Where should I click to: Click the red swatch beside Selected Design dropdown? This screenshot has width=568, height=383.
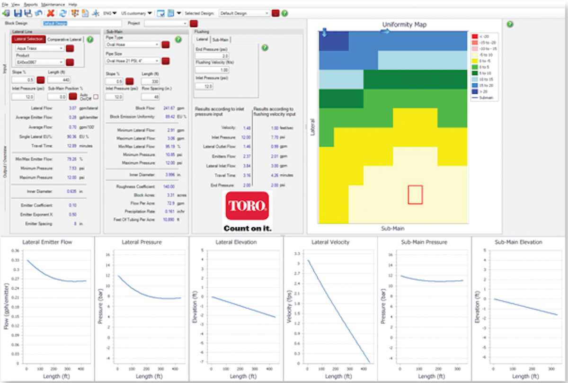tap(275, 13)
